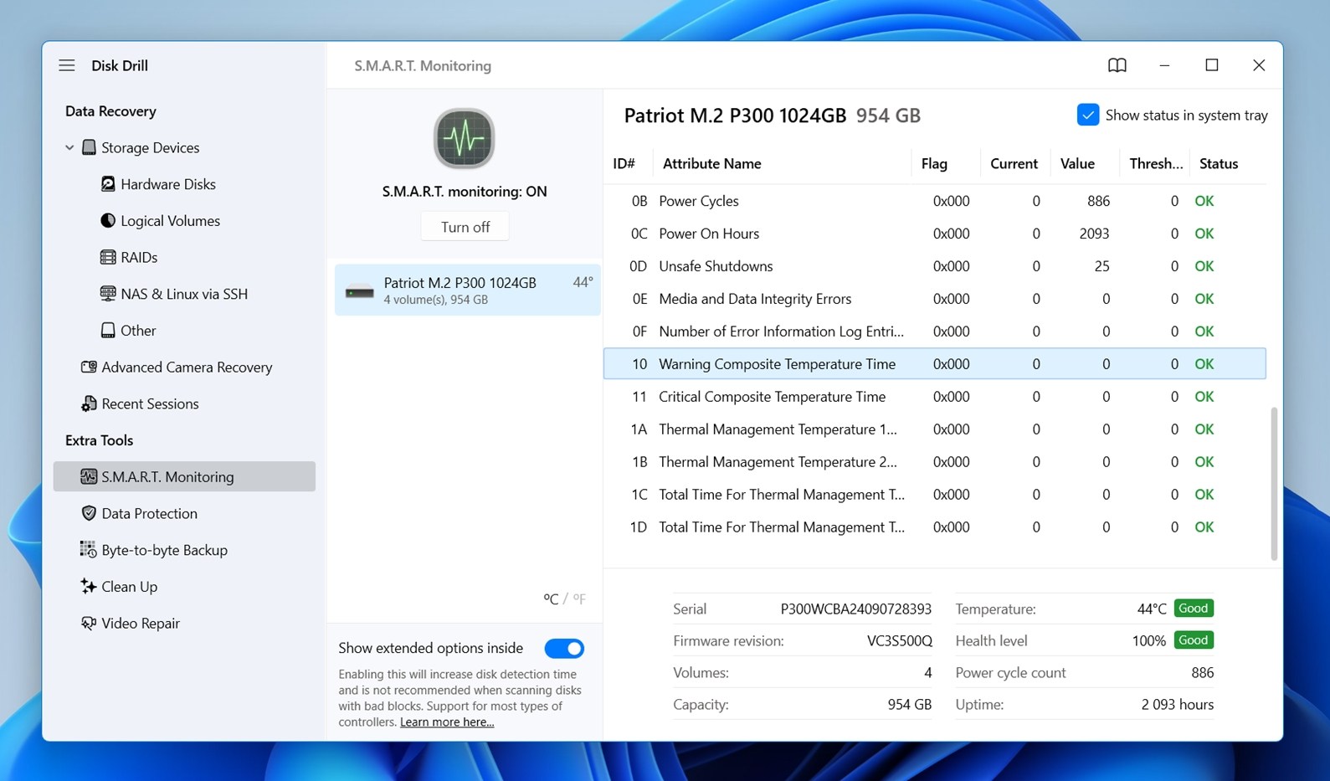Image resolution: width=1330 pixels, height=781 pixels.
Task: Select S.M.A.R.T. Monitoring in sidebar
Action: tap(183, 476)
